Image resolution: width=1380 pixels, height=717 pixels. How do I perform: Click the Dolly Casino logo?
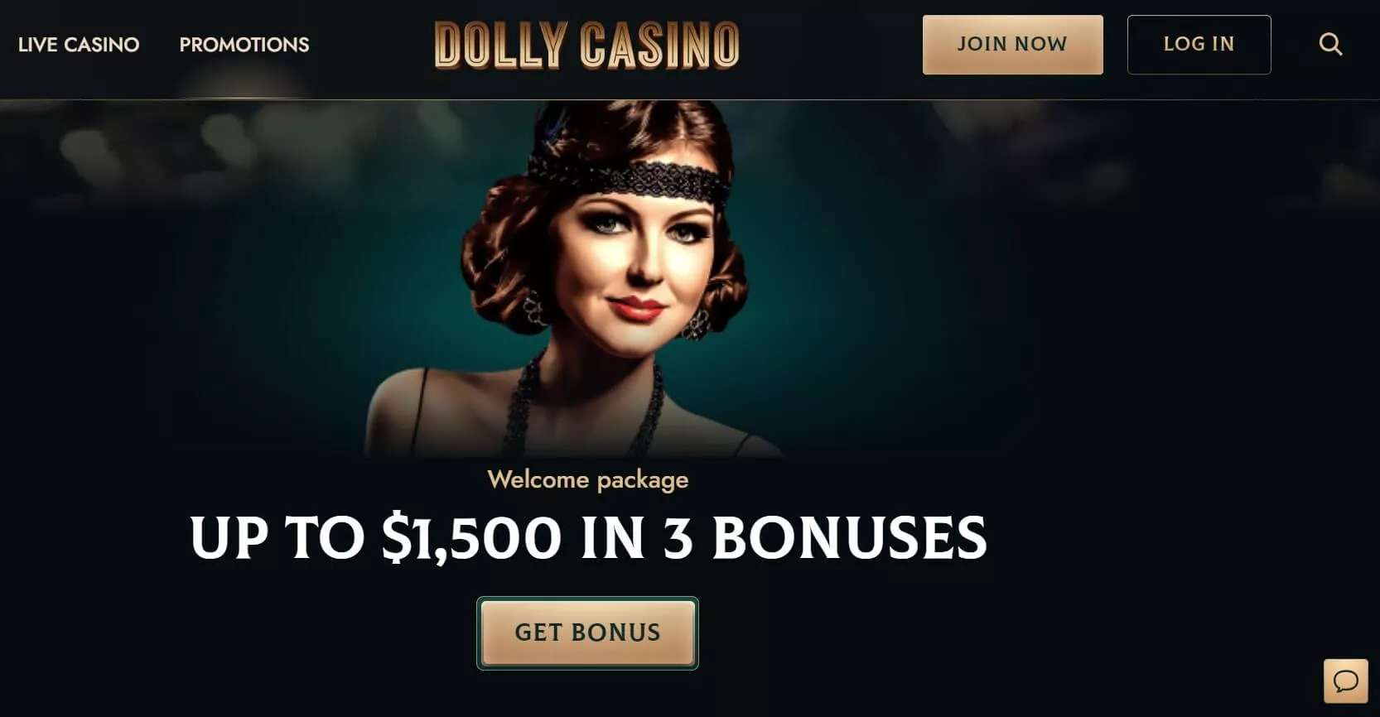point(587,45)
